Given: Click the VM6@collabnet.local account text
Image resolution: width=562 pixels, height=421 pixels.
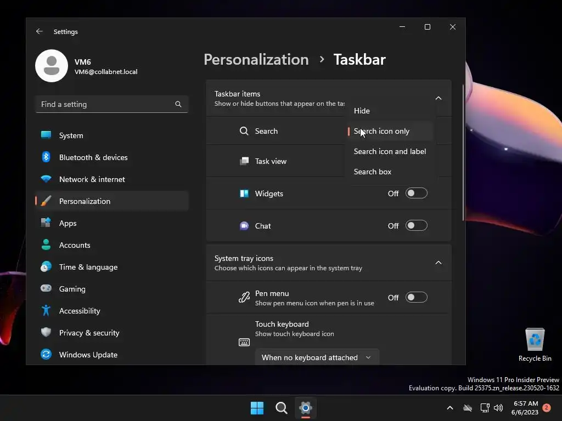Looking at the screenshot, I should tap(106, 72).
